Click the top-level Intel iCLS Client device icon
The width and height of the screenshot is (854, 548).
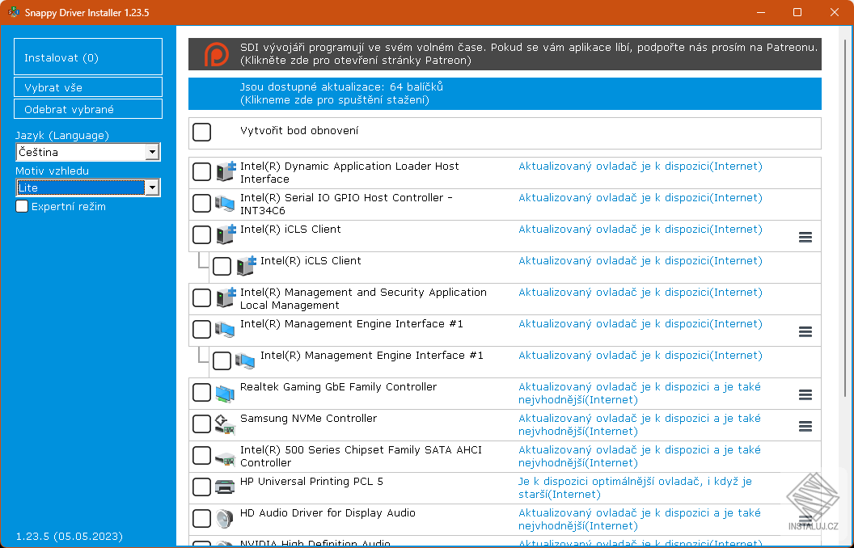(x=226, y=234)
